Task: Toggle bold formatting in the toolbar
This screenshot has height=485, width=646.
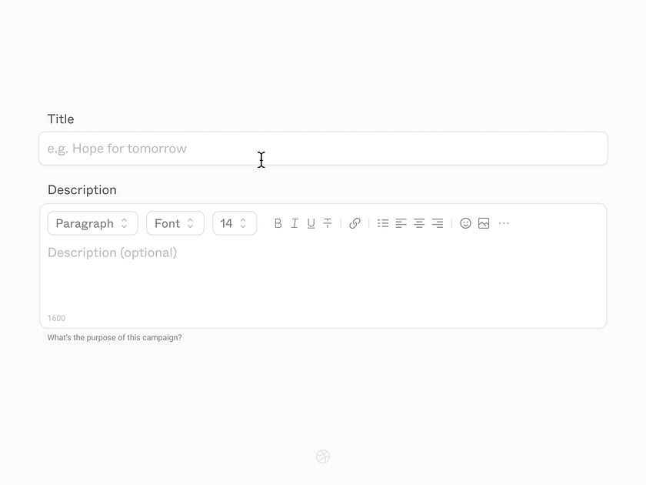Action: (278, 223)
